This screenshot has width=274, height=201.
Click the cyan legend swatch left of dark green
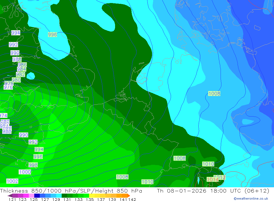(x=59, y=196)
